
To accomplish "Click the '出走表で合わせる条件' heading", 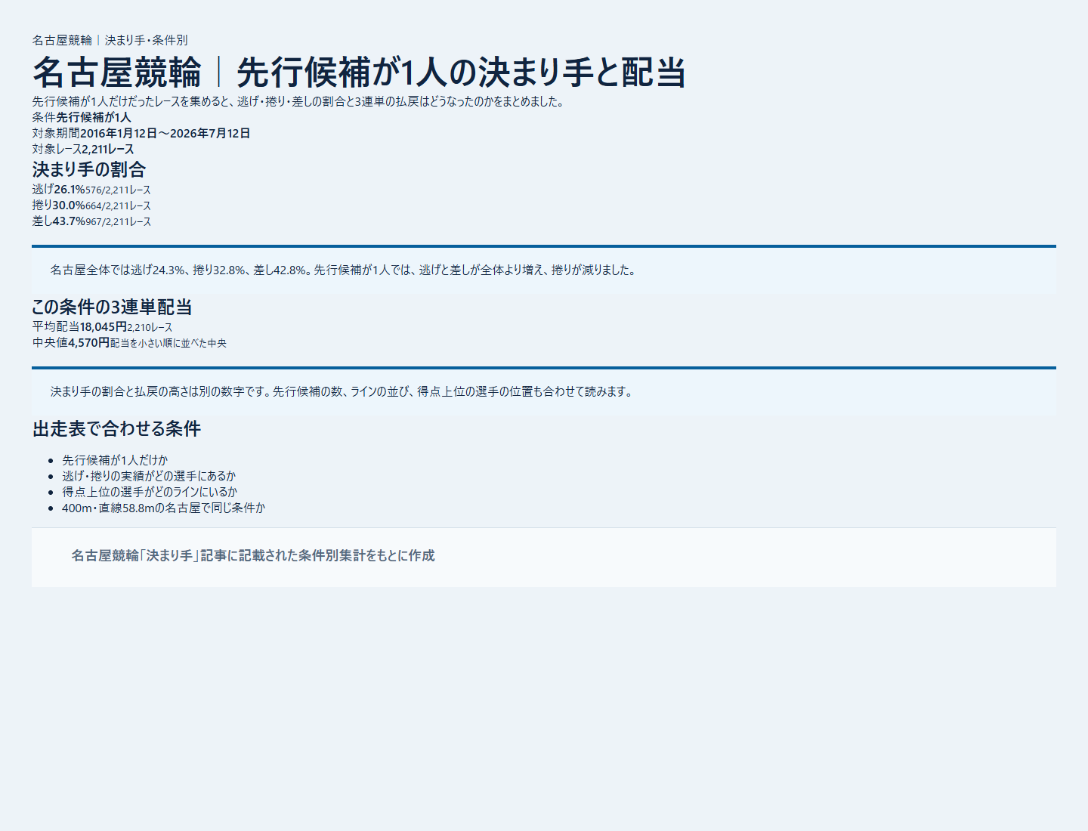I will [x=116, y=429].
